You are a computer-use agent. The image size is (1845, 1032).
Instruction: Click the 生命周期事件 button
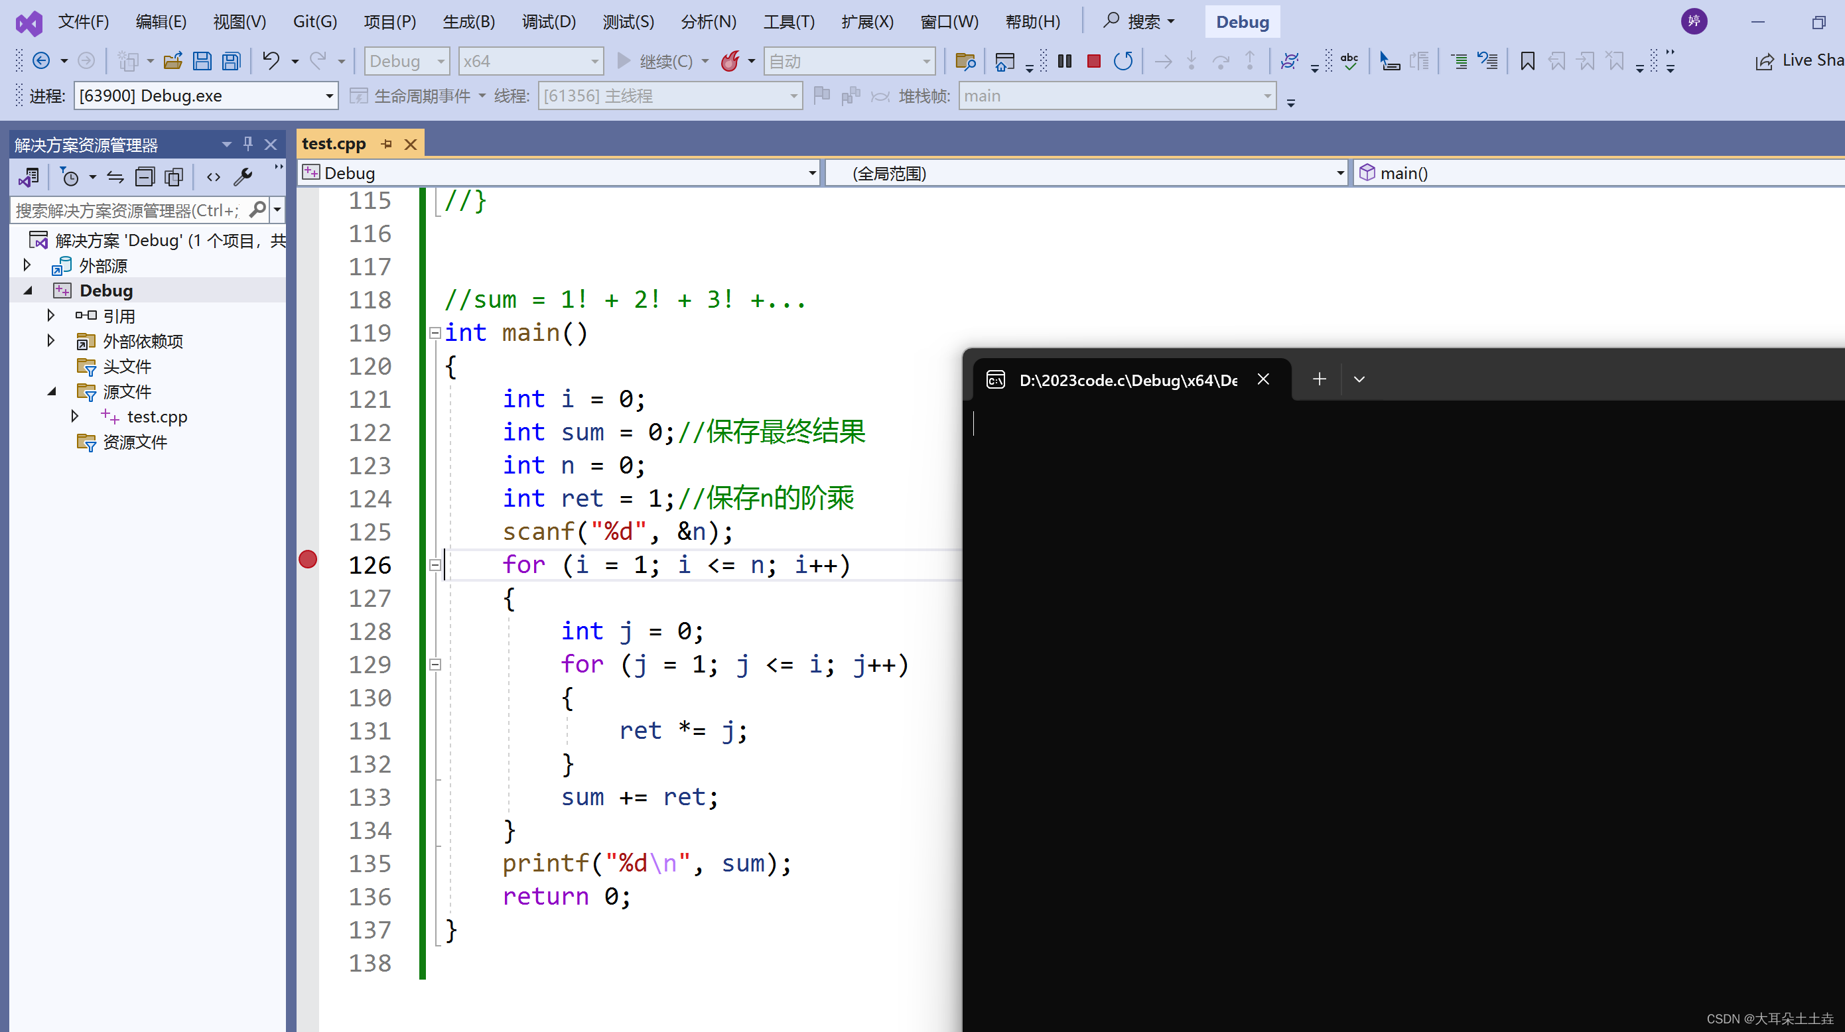click(417, 96)
